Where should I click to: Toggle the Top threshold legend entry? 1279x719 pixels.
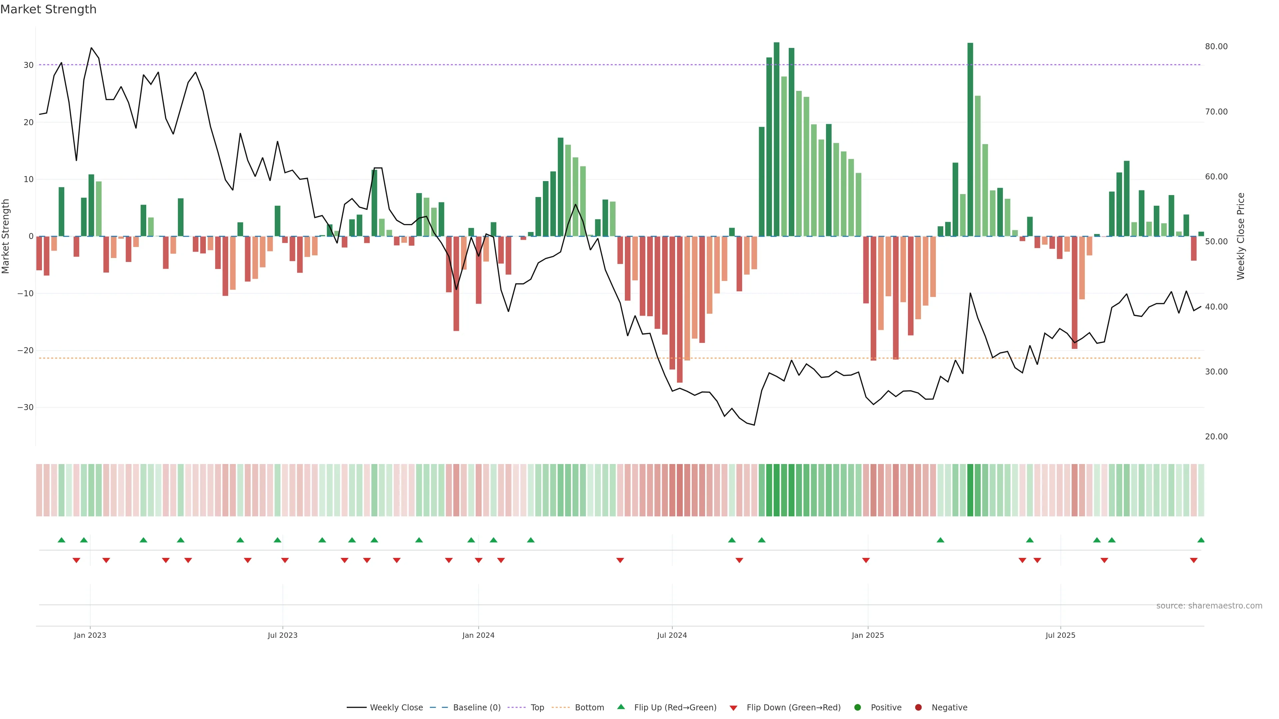point(537,708)
